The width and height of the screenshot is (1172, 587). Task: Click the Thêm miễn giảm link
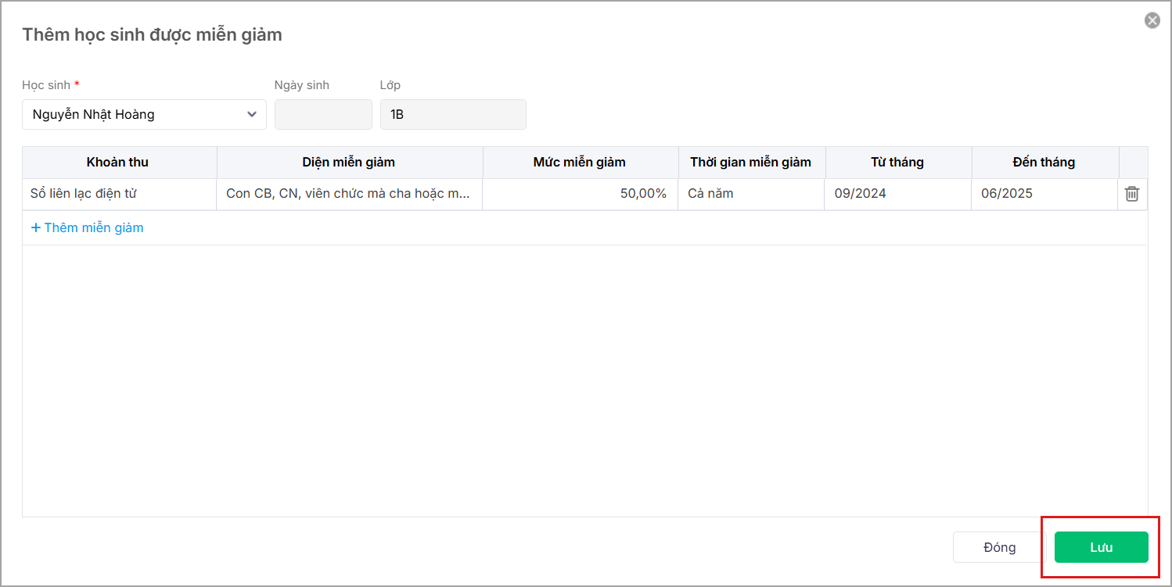(x=87, y=227)
